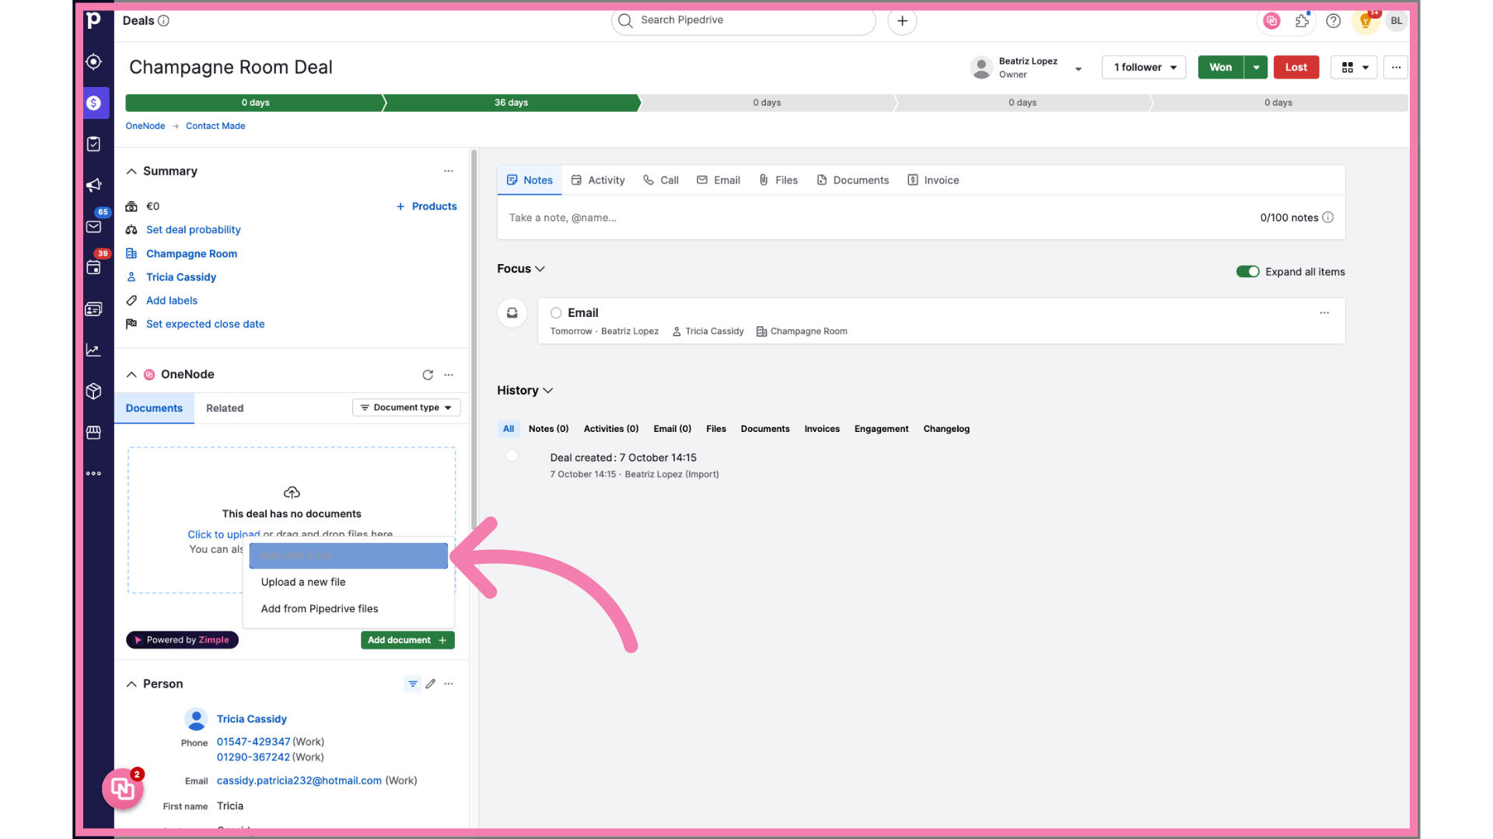
Task: Open the Activities icon in left sidebar
Action: pyautogui.click(x=94, y=144)
